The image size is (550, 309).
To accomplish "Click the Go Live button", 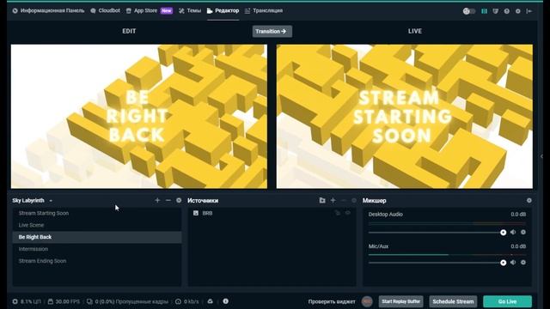I will (507, 301).
